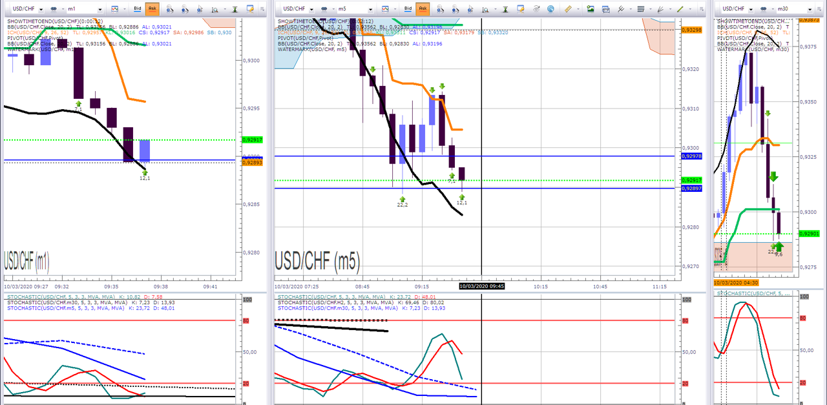Open toolbar overflow arrow in m1 chart
This screenshot has width=827, height=405.
click(x=262, y=9)
